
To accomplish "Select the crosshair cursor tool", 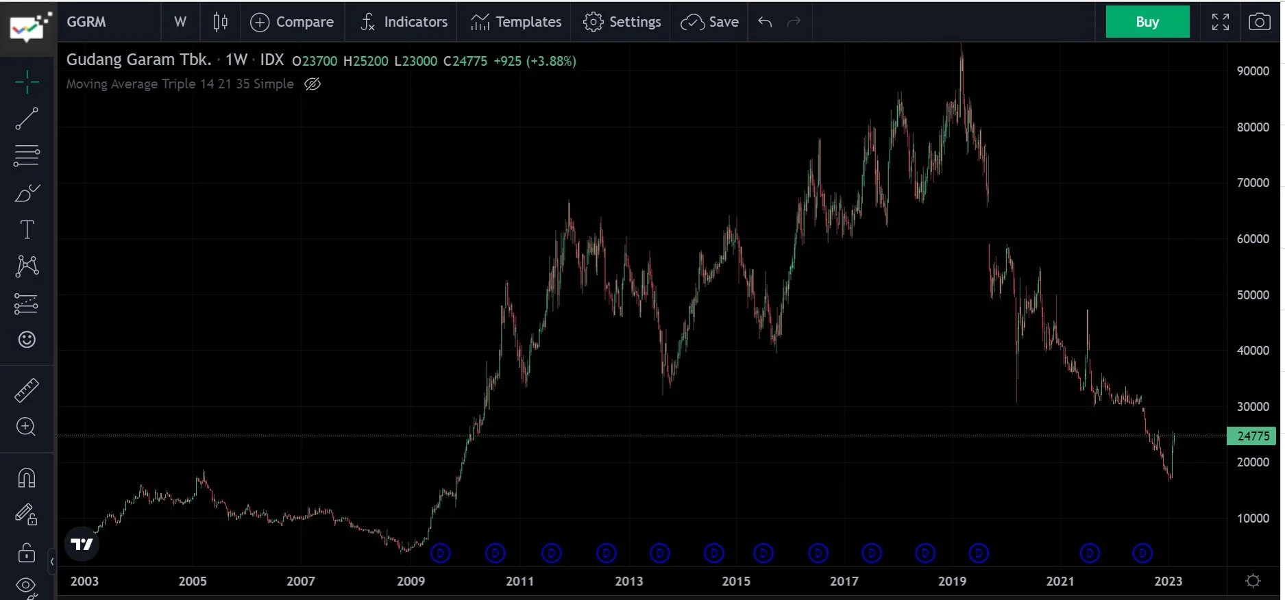I will pyautogui.click(x=27, y=82).
